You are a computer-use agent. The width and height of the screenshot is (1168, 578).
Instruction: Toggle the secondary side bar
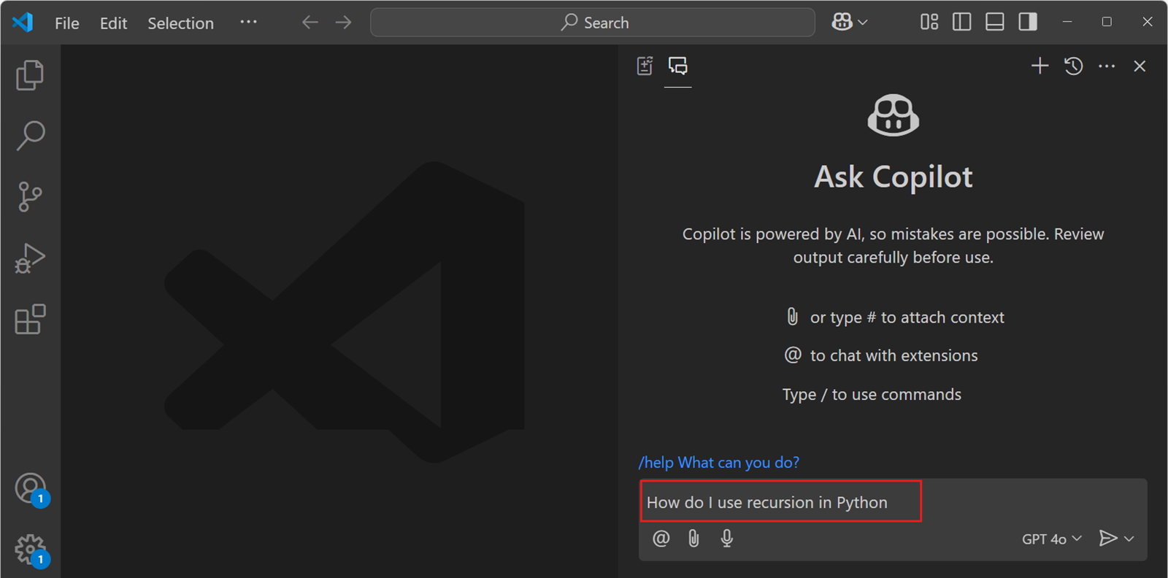tap(1028, 22)
